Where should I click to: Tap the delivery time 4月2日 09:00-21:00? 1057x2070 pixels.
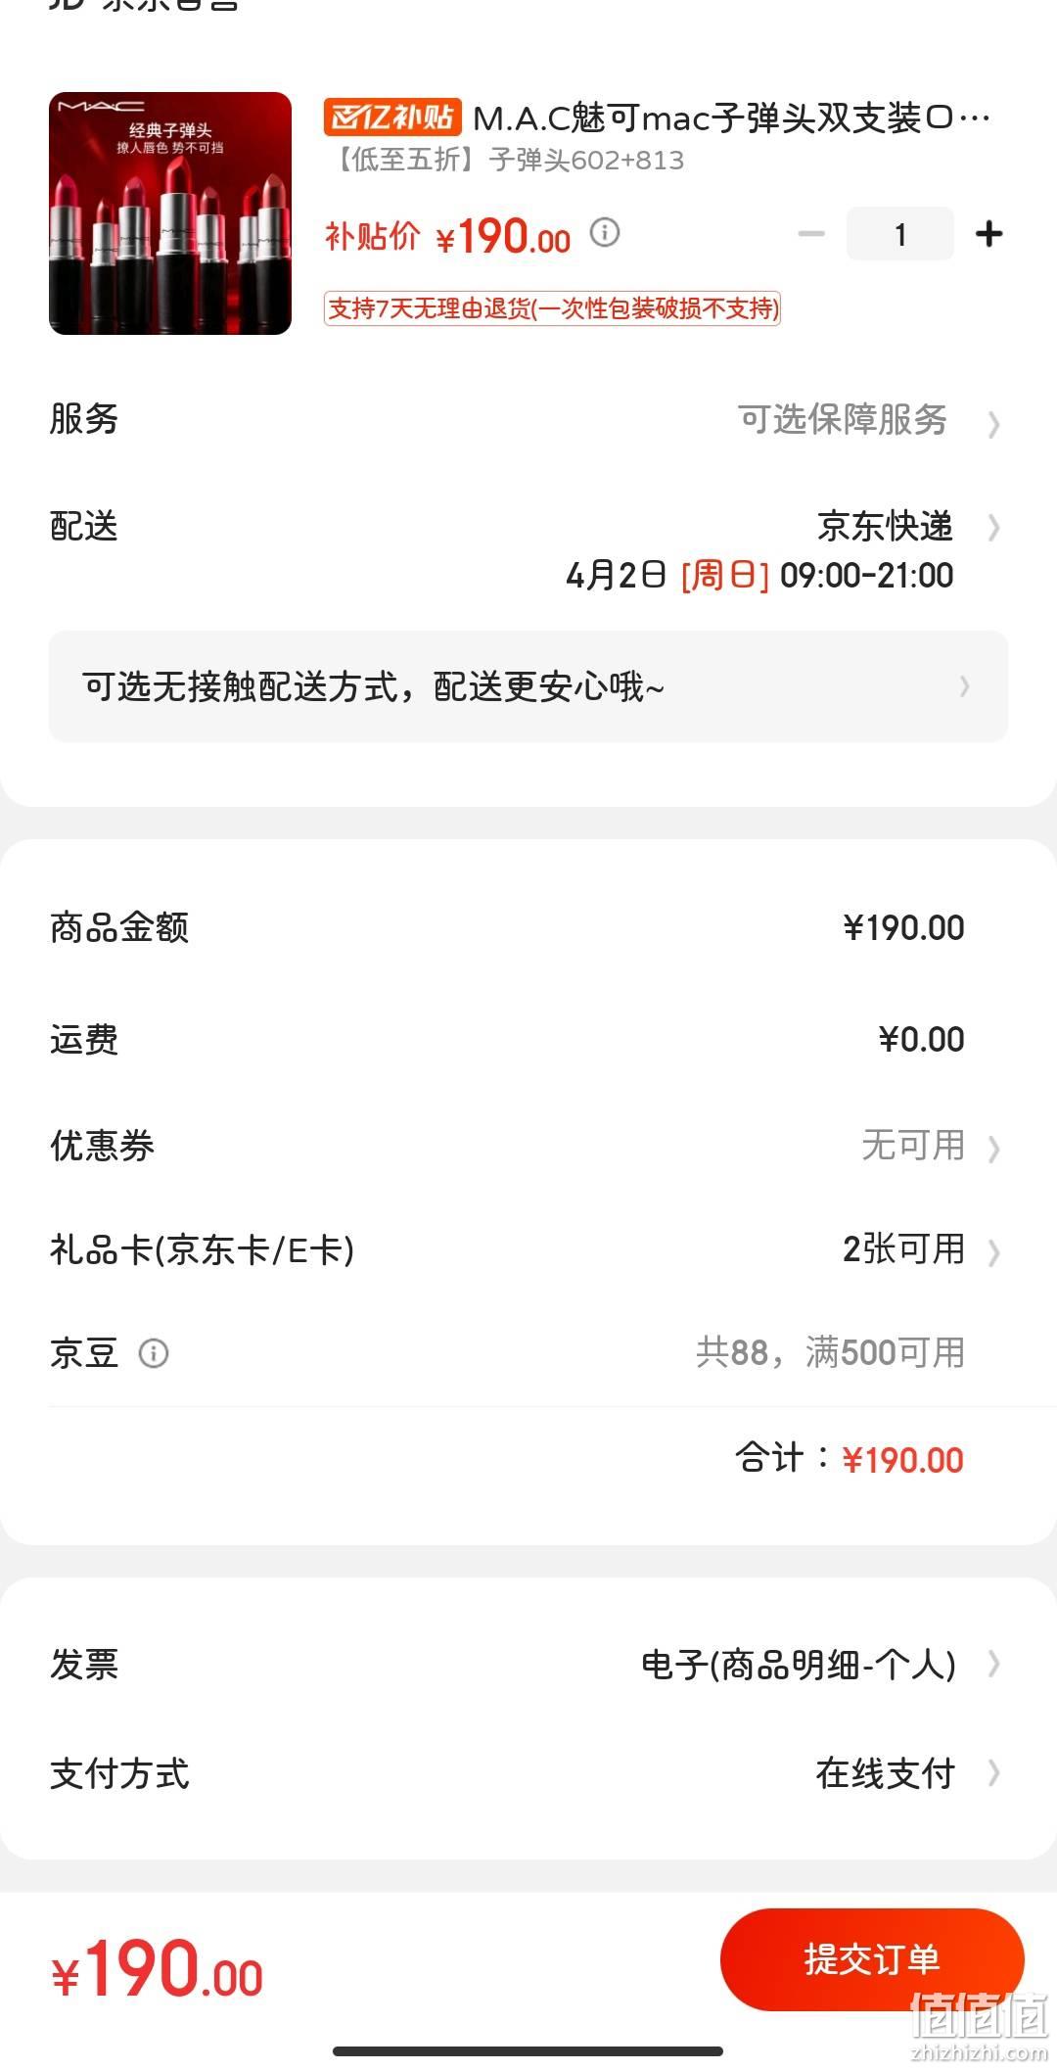759,575
